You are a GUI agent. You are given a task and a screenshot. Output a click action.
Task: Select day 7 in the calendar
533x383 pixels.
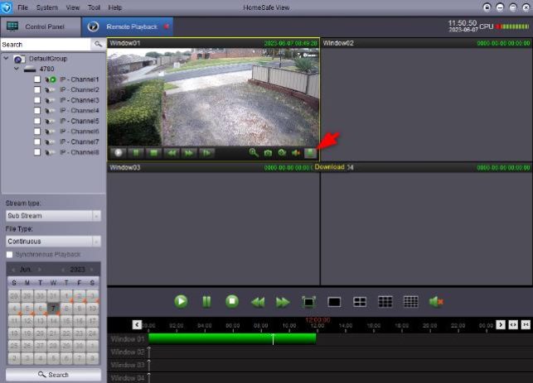pos(53,308)
